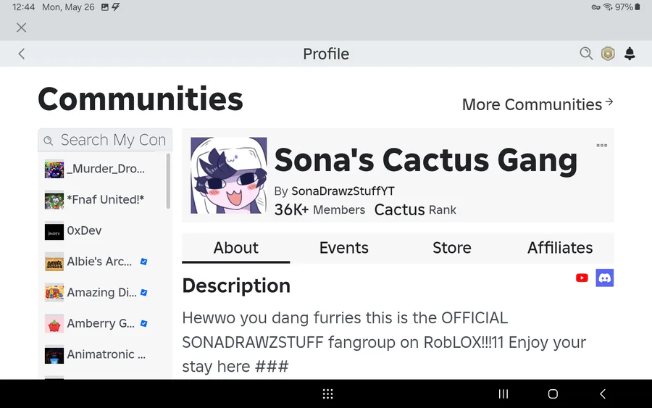
Task: Open the notifications bell icon
Action: coord(630,54)
